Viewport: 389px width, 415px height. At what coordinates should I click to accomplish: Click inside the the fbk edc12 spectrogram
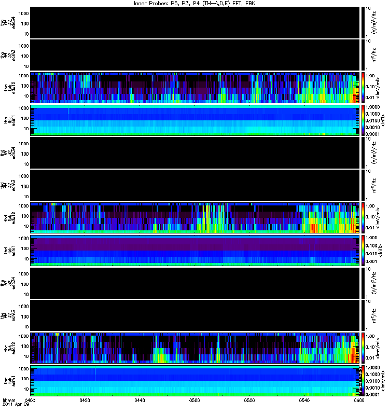(195, 348)
